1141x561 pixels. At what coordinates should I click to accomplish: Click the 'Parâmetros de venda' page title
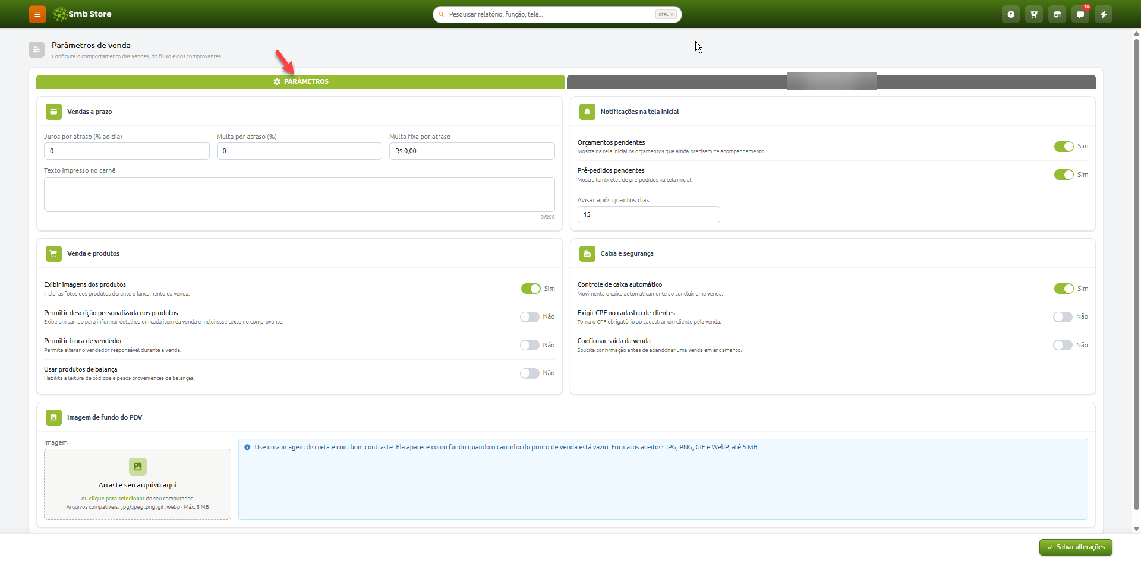(x=91, y=45)
